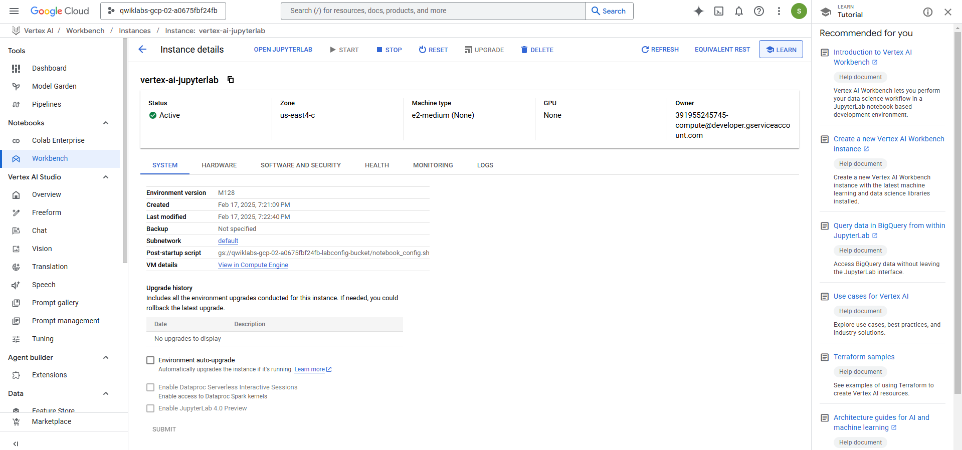The width and height of the screenshot is (962, 450).
Task: Click OPEN JUPYTERLAB
Action: point(283,50)
